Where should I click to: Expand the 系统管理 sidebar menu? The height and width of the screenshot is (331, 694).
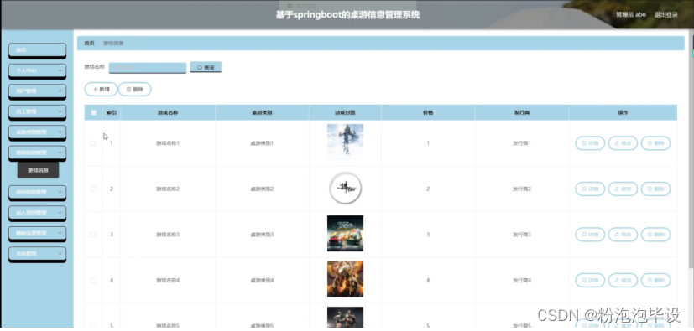38,254
